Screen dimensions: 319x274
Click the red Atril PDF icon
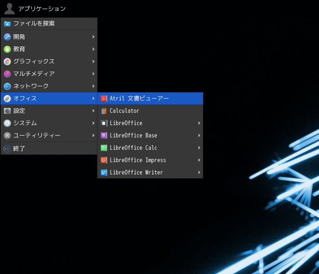[x=104, y=99]
